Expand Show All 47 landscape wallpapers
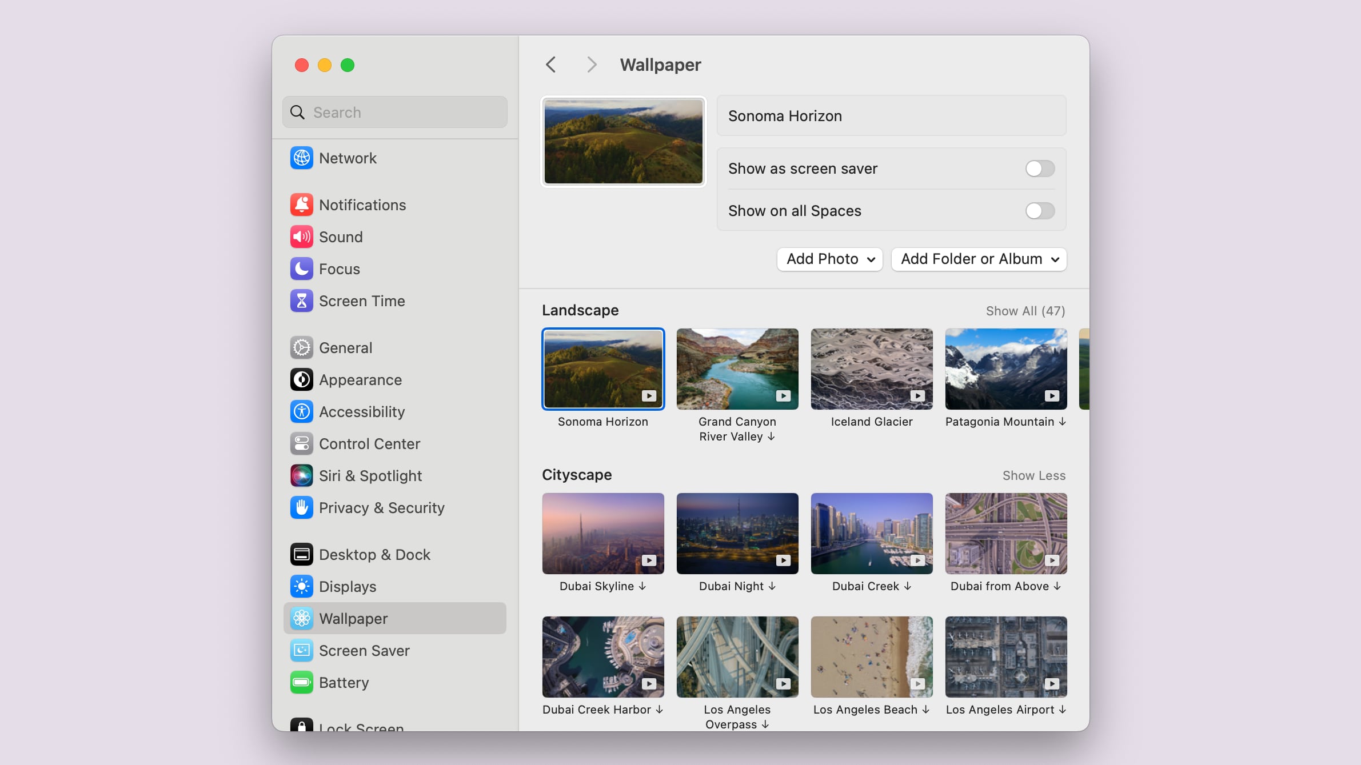Image resolution: width=1361 pixels, height=765 pixels. (x=1025, y=310)
